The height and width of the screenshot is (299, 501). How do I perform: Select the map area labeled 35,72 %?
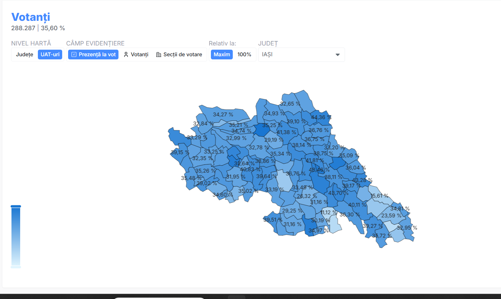pos(382,236)
